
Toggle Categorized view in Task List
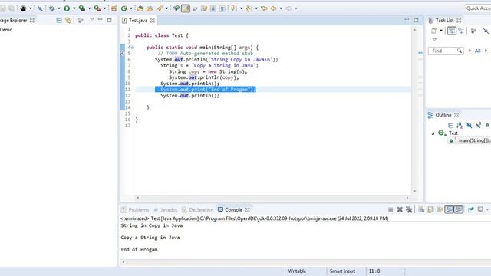point(452,31)
